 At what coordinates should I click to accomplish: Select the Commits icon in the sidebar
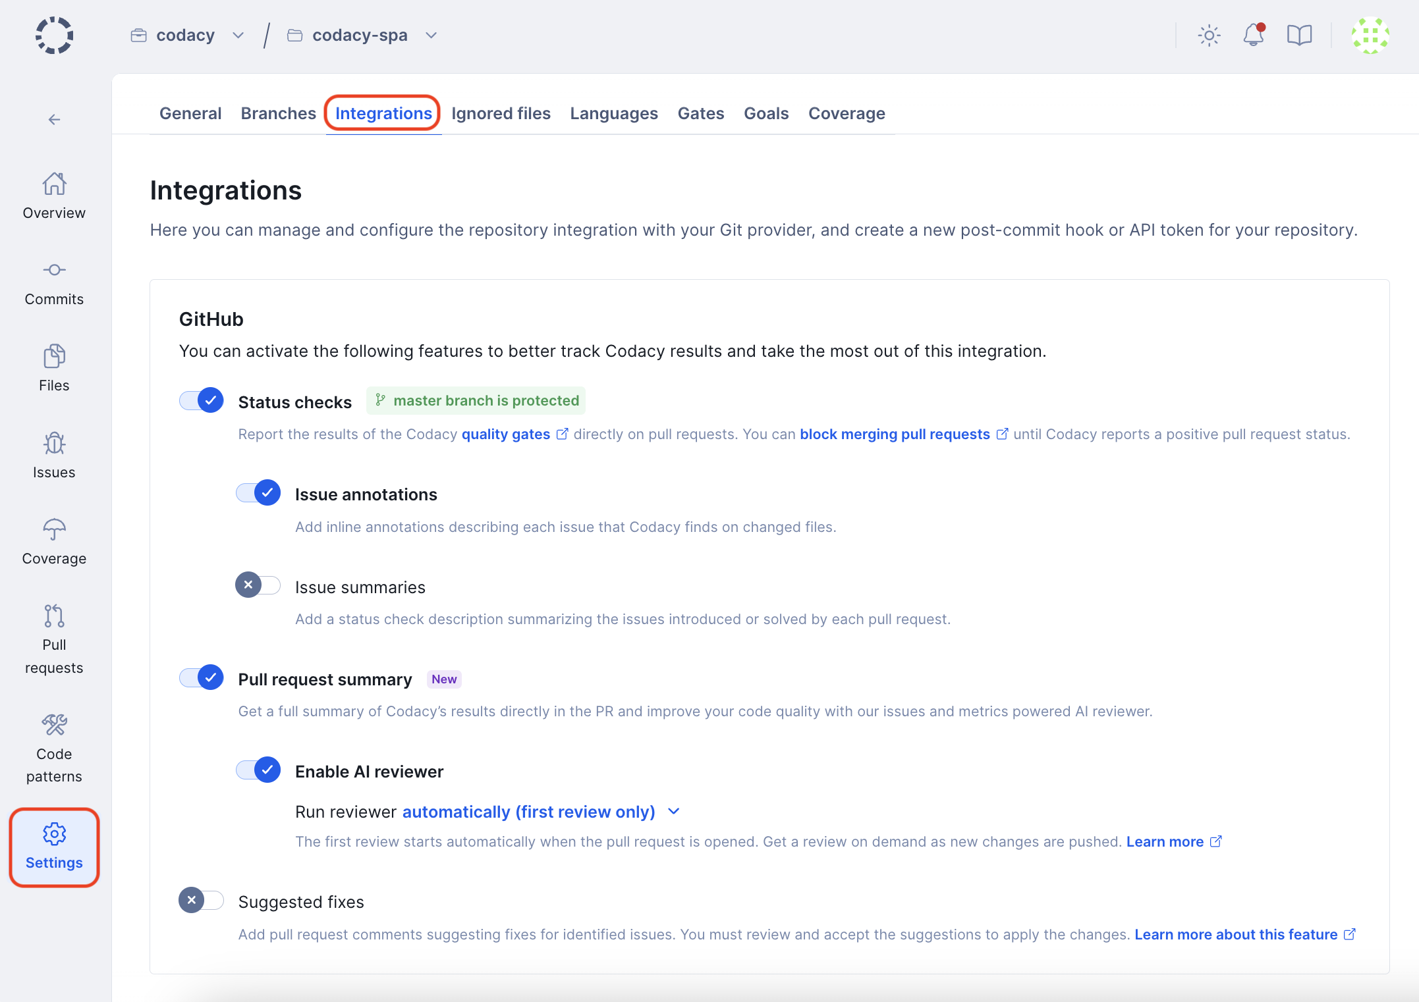pos(54,283)
